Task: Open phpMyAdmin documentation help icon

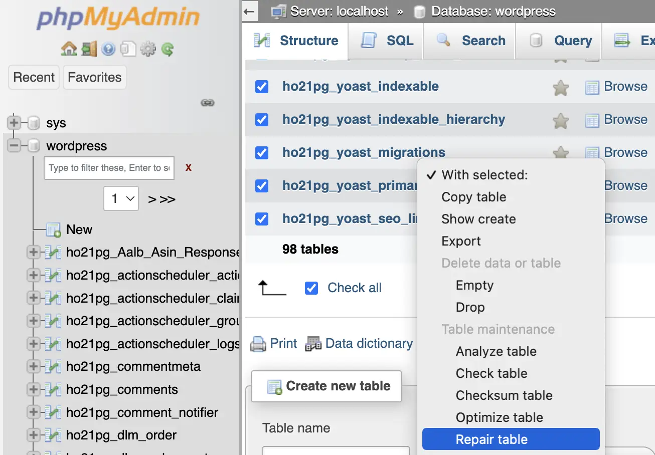Action: 108,49
